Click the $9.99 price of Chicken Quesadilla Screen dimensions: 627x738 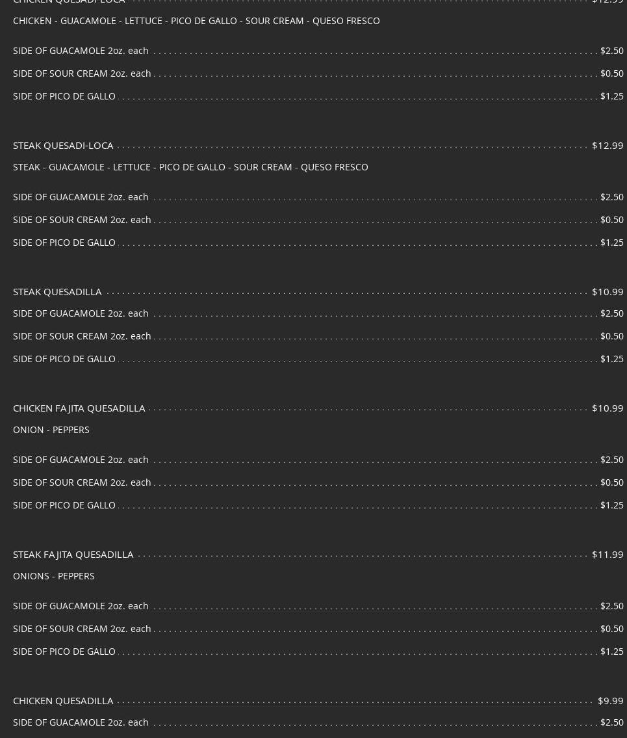(610, 701)
